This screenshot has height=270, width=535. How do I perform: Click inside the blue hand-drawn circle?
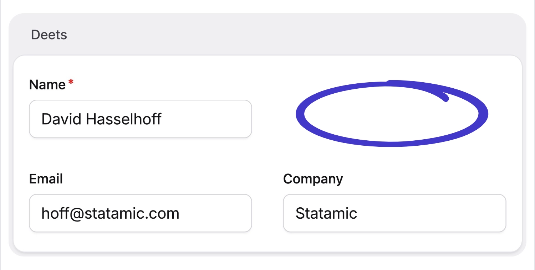pos(392,114)
